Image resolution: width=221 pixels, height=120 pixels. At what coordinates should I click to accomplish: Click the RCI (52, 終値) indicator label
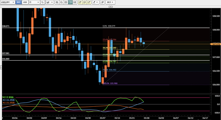click(x=9, y=102)
